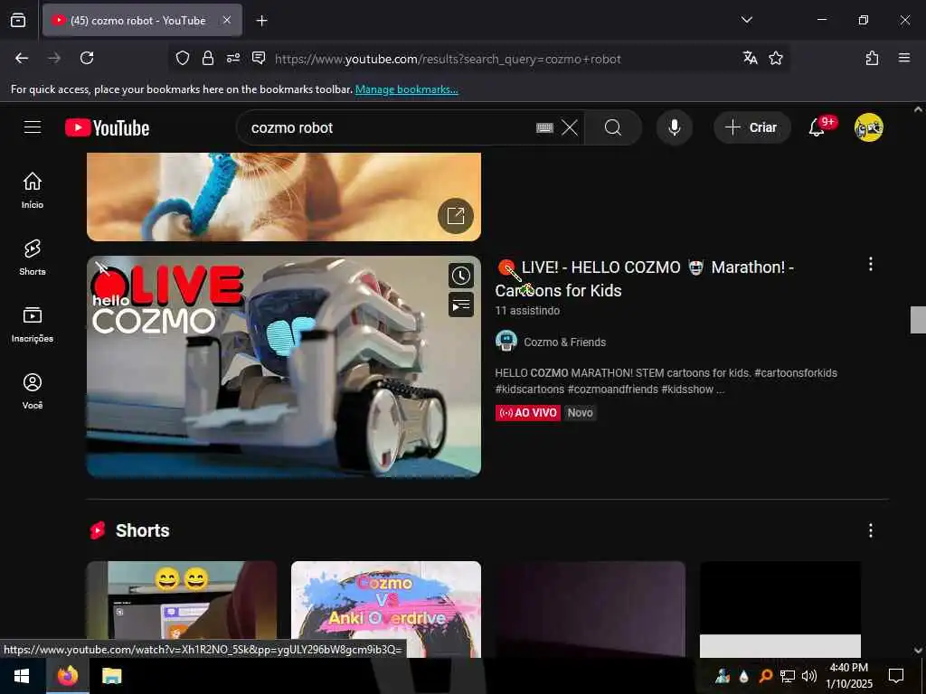List all tabs dropdown arrow
Image resolution: width=926 pixels, height=694 pixels.
(x=746, y=20)
